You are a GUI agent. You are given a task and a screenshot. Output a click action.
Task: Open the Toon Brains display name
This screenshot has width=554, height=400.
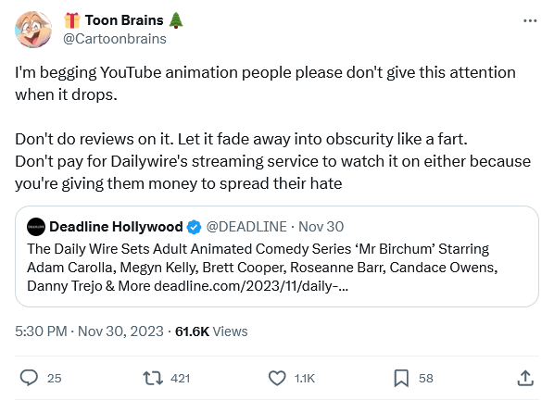click(123, 20)
